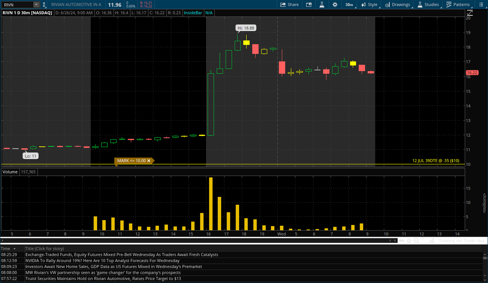This screenshot has width=488, height=283.
Task: Click the Hi: 18.88 price bubble
Action: [x=246, y=28]
